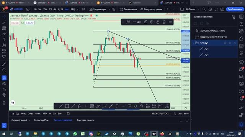
Task: Hide Group 1 using its eye icon
Action: tap(230, 43)
